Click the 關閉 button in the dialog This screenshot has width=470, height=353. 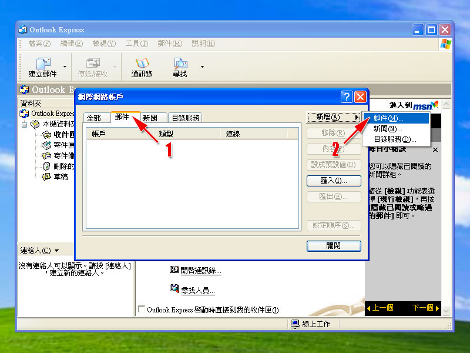(x=334, y=246)
